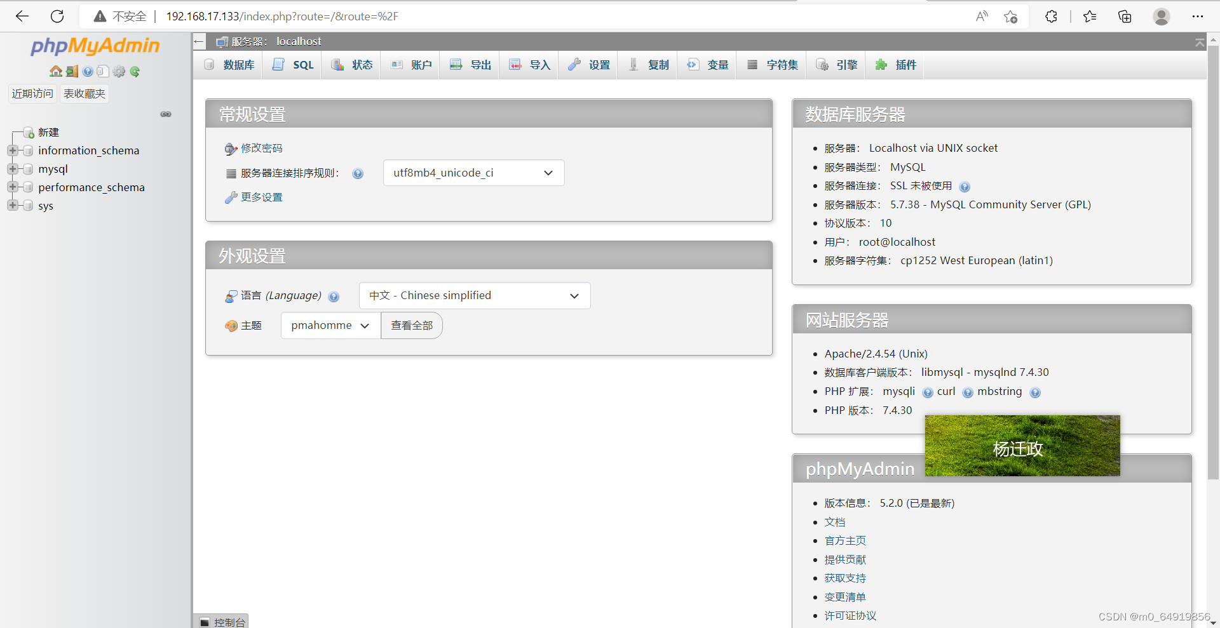The height and width of the screenshot is (628, 1220).
Task: Open the 导出 tab
Action: (470, 65)
